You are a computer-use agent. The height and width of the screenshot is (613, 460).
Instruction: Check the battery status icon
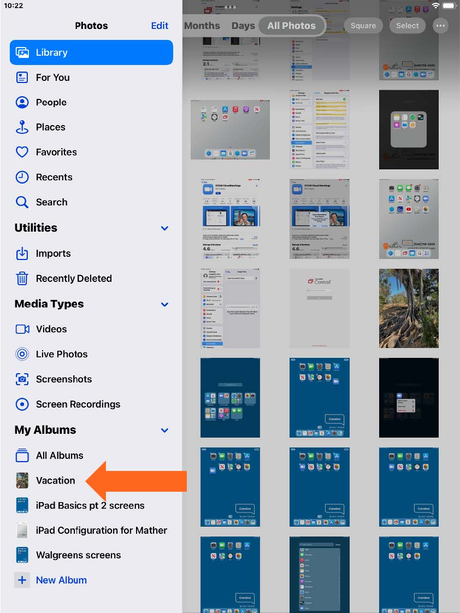(x=449, y=6)
